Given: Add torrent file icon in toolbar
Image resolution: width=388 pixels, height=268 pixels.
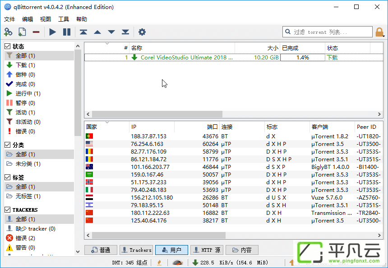Looking at the screenshot, I should tap(22, 32).
